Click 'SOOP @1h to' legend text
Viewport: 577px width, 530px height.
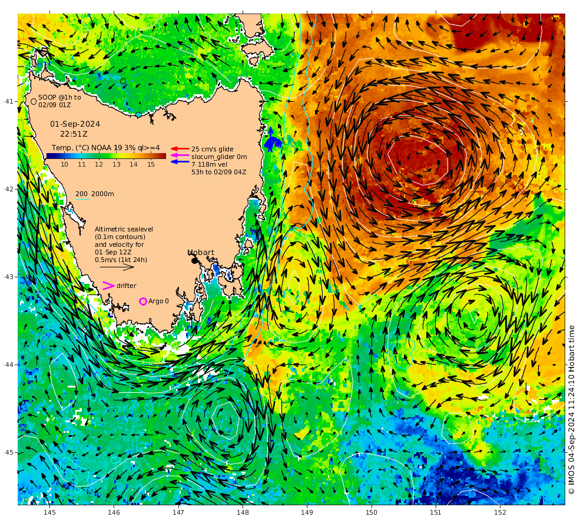tap(59, 97)
